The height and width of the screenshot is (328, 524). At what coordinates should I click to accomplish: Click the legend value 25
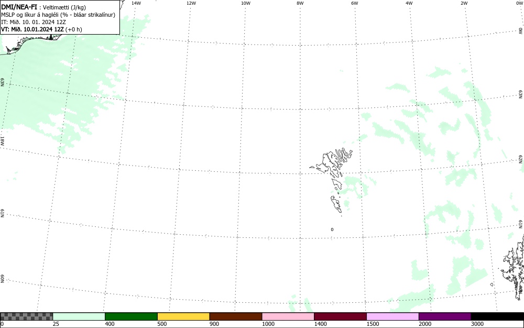point(56,324)
